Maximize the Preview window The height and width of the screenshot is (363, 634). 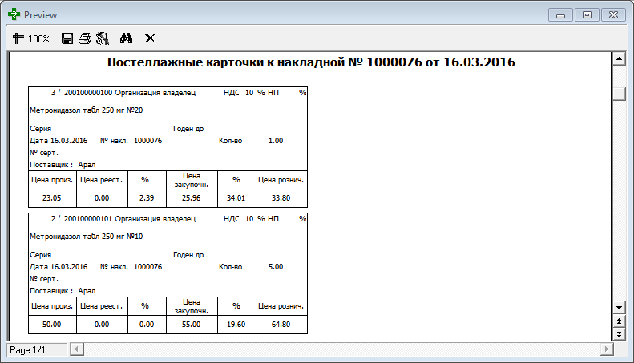click(587, 14)
